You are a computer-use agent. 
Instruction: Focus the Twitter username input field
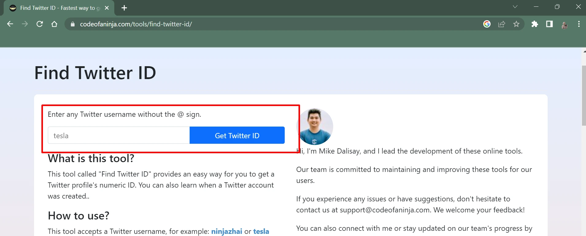coord(119,135)
